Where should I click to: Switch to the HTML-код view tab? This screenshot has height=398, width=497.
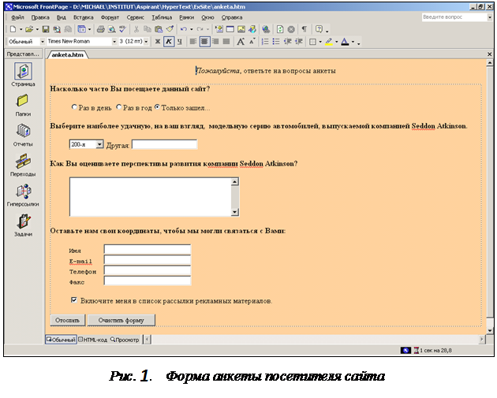93,340
